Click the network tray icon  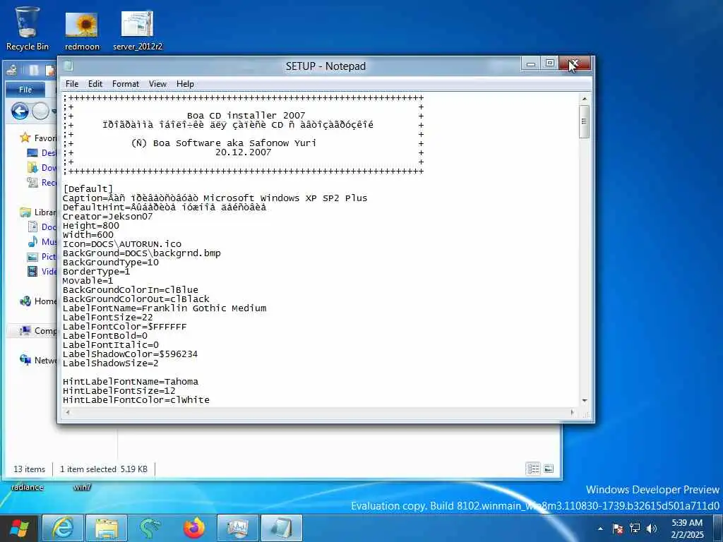[635, 529]
